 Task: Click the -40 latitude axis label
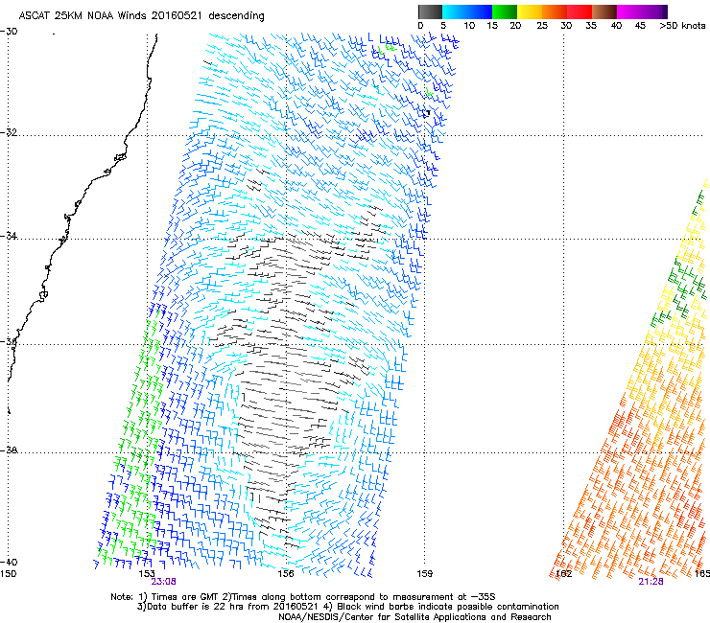tap(9, 562)
